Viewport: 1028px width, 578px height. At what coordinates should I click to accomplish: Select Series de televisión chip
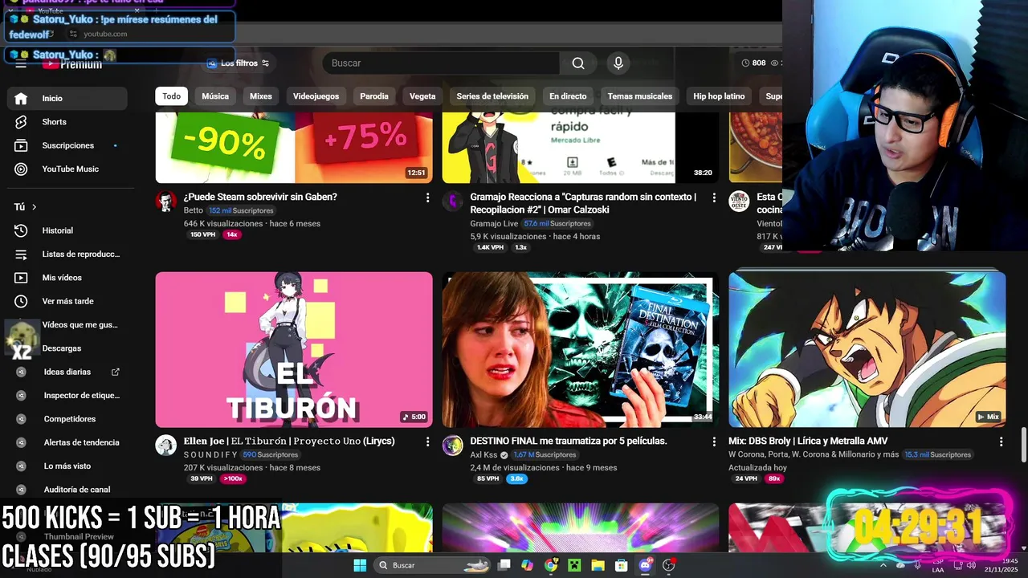coord(492,96)
